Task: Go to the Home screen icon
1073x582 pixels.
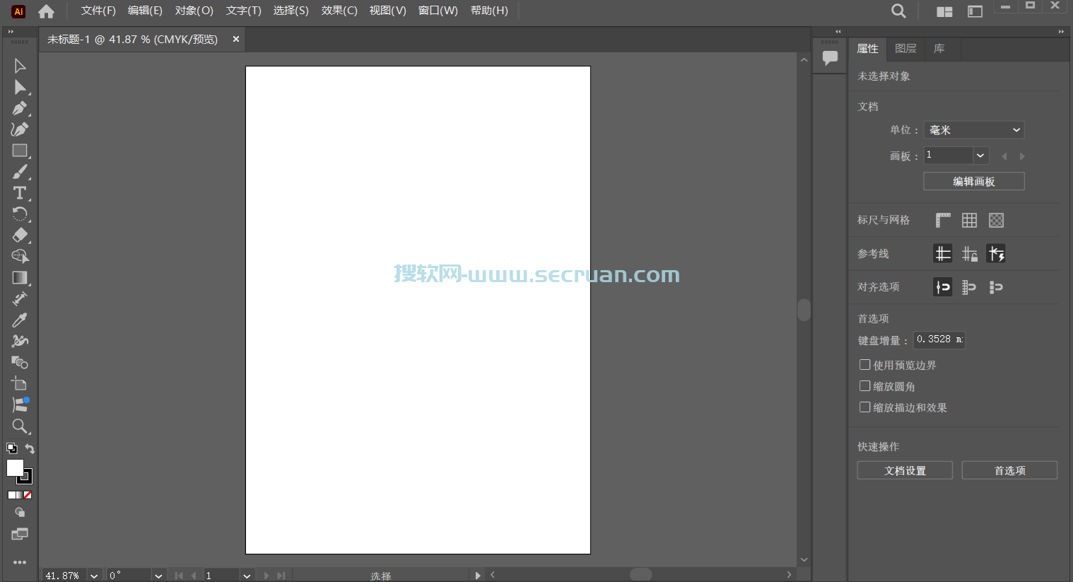Action: (x=46, y=11)
